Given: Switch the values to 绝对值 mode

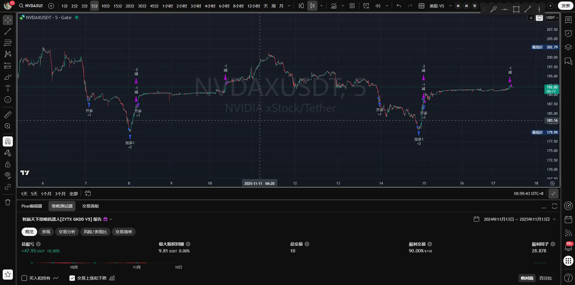Looking at the screenshot, I should click(527, 278).
